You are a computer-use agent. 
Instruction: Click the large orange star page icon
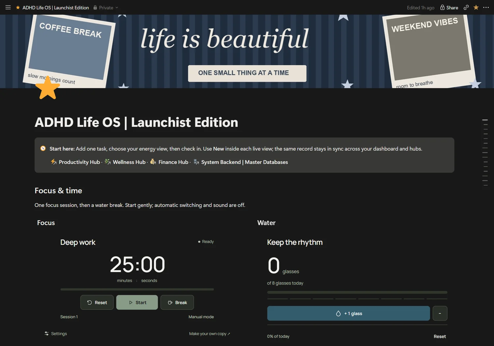pyautogui.click(x=48, y=88)
